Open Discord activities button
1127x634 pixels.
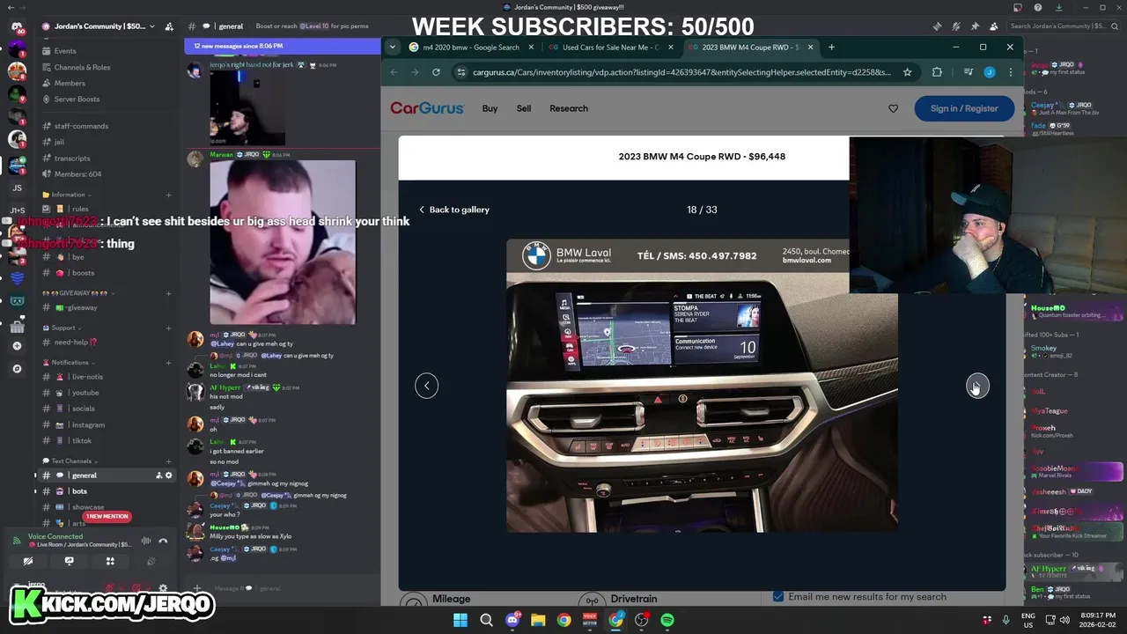pyautogui.click(x=110, y=561)
